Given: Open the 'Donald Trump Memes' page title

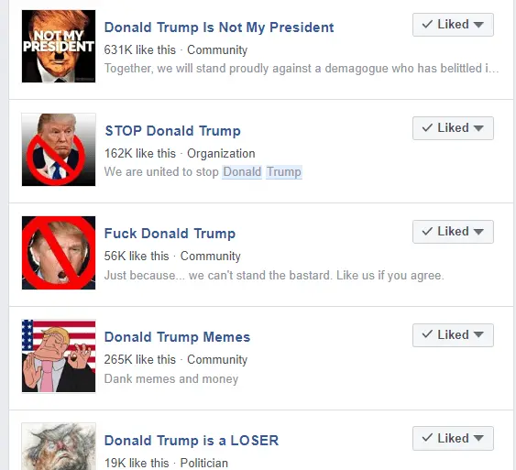Looking at the screenshot, I should click(x=177, y=337).
